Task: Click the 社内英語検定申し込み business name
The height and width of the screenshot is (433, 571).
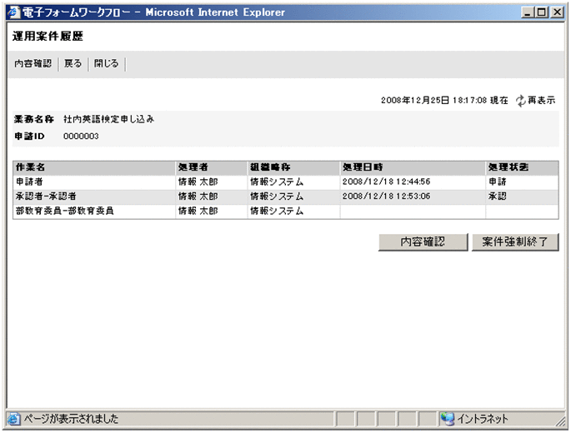Action: tap(108, 119)
